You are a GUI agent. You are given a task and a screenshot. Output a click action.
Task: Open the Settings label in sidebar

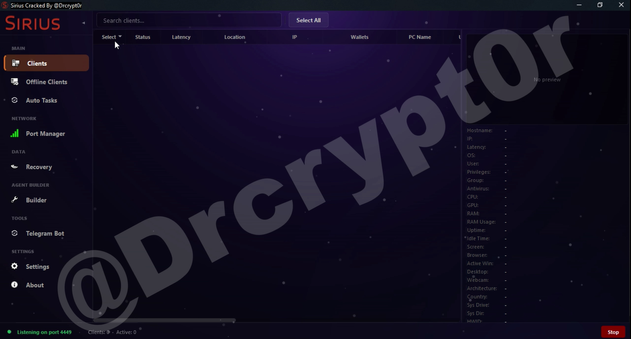37,266
